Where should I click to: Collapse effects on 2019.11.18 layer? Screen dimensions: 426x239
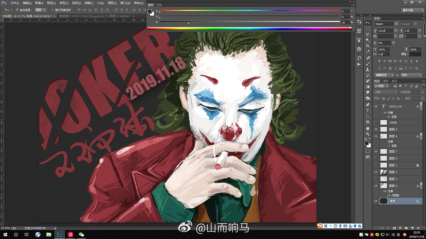coord(421,106)
